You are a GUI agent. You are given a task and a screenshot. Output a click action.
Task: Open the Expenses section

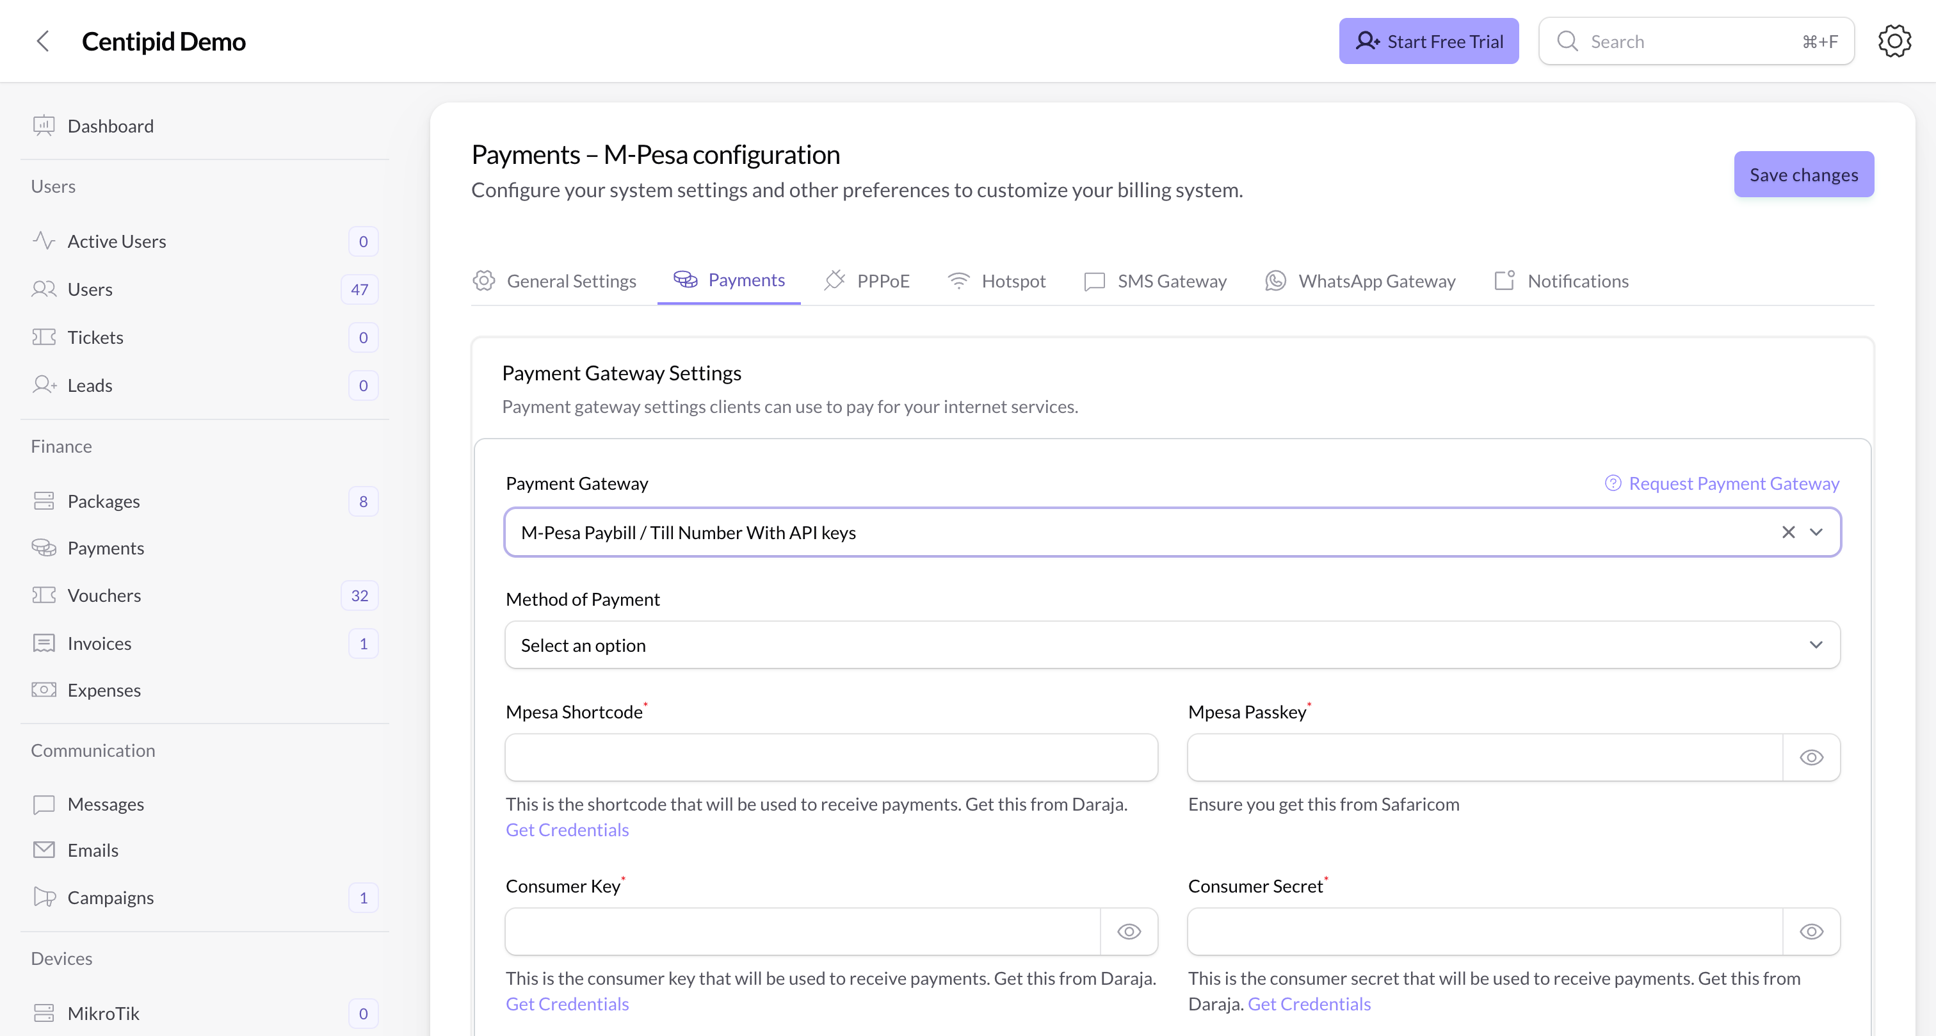point(104,690)
